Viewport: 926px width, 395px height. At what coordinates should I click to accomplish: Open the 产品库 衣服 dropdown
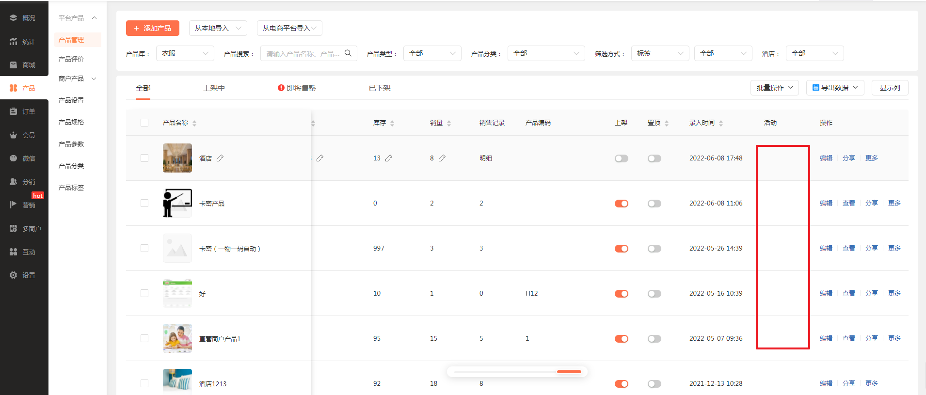point(185,53)
